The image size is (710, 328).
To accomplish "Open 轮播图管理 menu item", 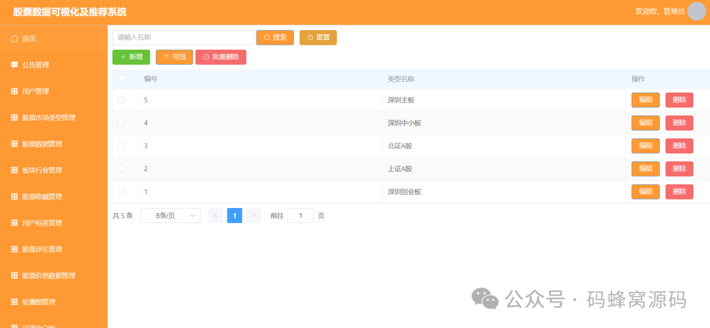I will (54, 302).
